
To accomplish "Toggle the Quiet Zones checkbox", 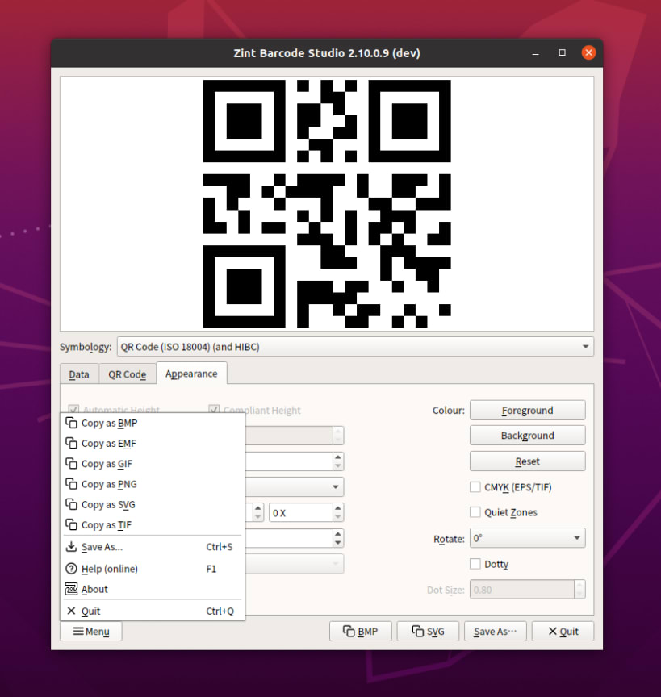I will pos(475,512).
